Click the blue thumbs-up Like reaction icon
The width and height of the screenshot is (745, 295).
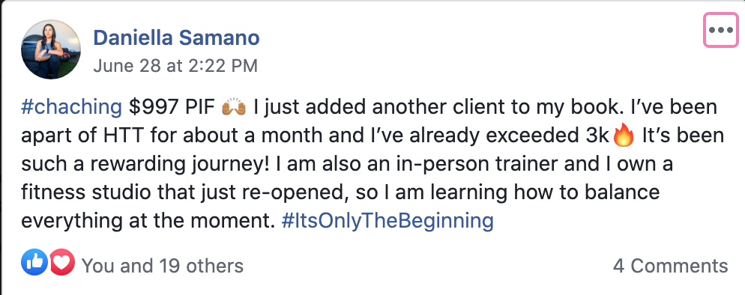[34, 262]
